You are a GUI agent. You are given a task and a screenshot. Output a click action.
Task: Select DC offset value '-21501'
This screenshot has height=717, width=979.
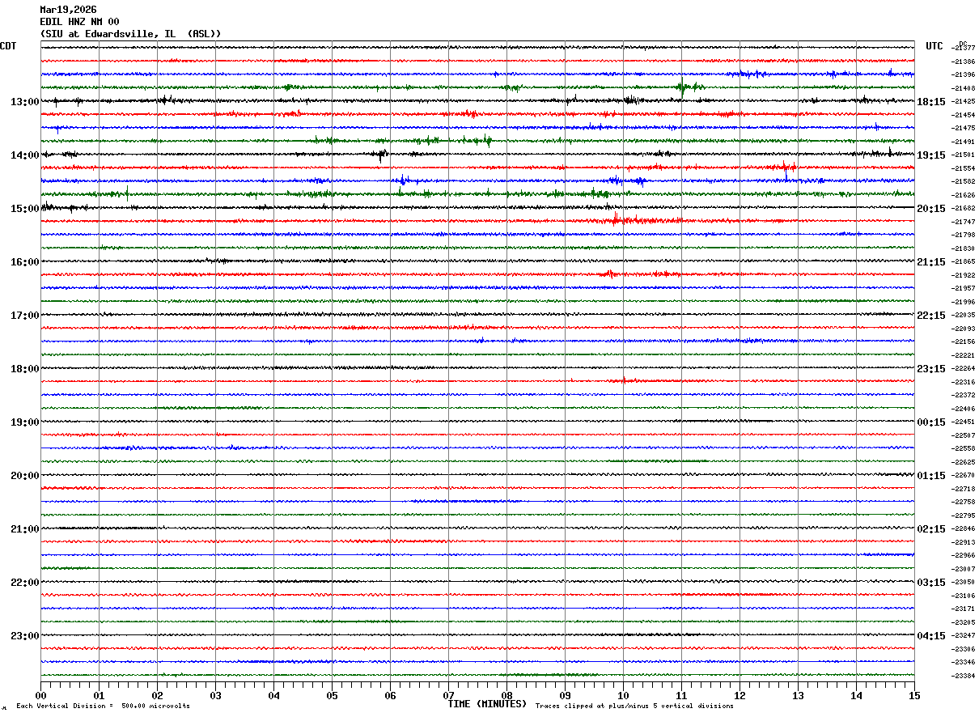964,155
